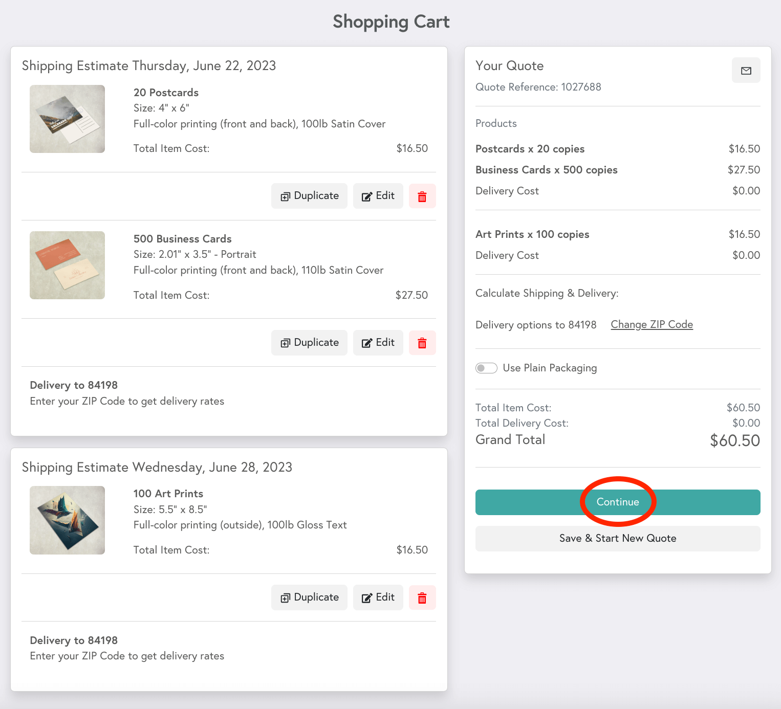Edit the 100 Art Prints item
Image resolution: width=781 pixels, height=709 pixels.
(x=378, y=597)
